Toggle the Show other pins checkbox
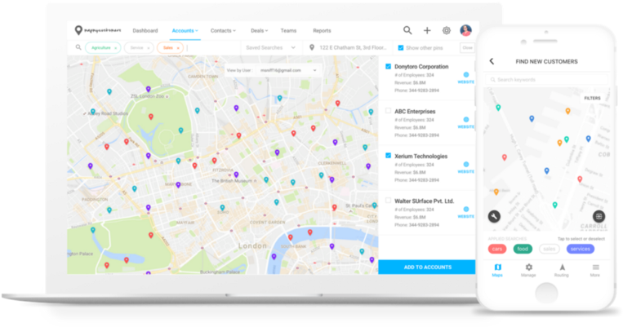This screenshot has height=327, width=623. tap(401, 47)
